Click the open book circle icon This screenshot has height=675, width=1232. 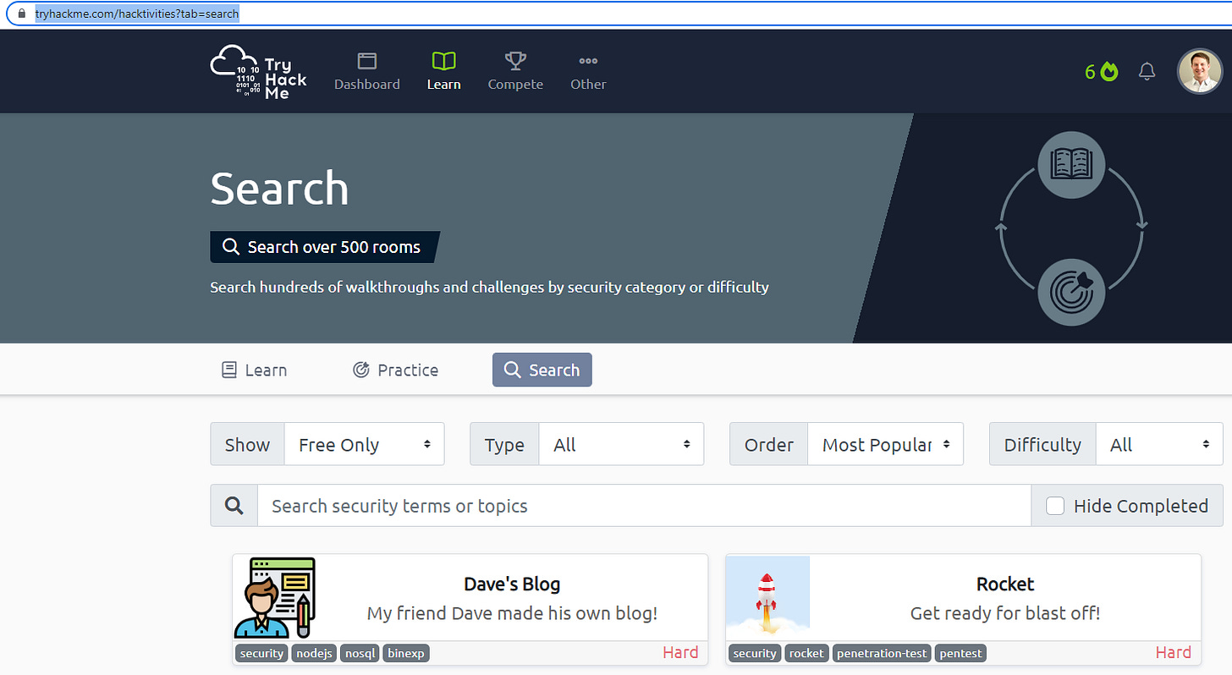pyautogui.click(x=1071, y=165)
